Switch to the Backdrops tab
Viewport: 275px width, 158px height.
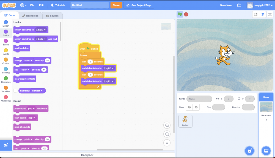tap(30, 16)
